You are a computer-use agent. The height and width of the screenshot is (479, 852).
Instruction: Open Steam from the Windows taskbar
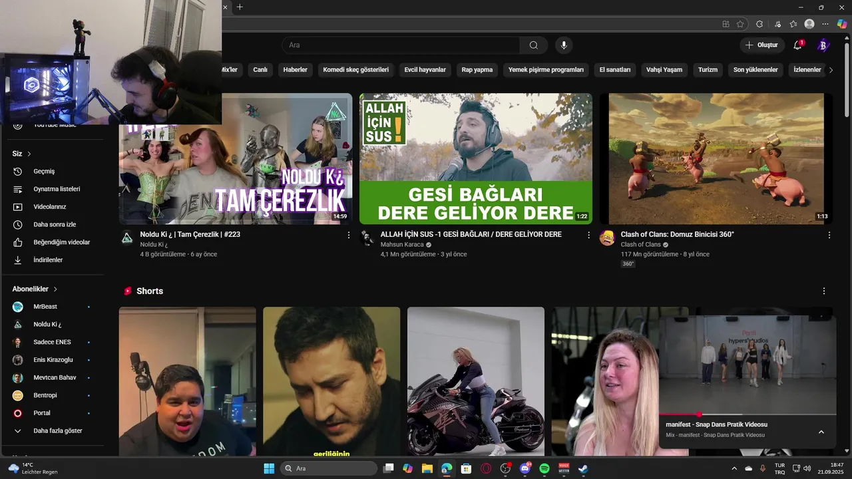[583, 468]
